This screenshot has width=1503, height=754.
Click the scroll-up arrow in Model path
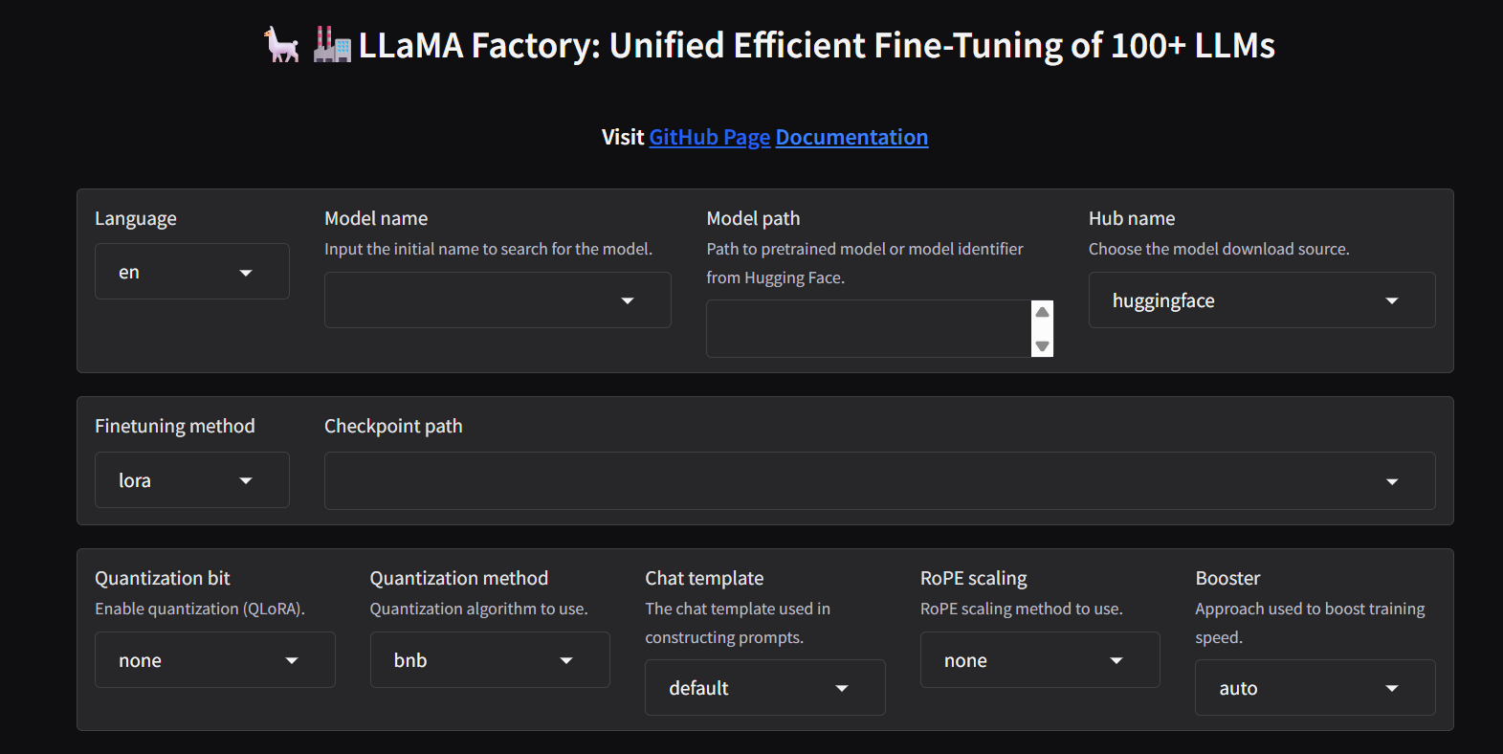1042,311
